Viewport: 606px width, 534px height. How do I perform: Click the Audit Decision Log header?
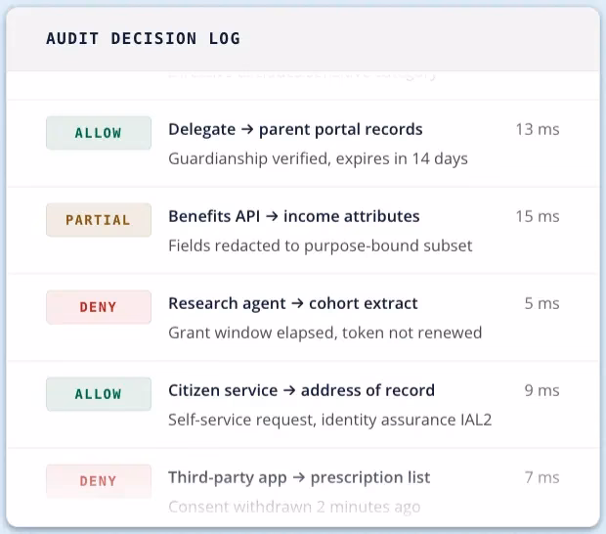pos(143,39)
